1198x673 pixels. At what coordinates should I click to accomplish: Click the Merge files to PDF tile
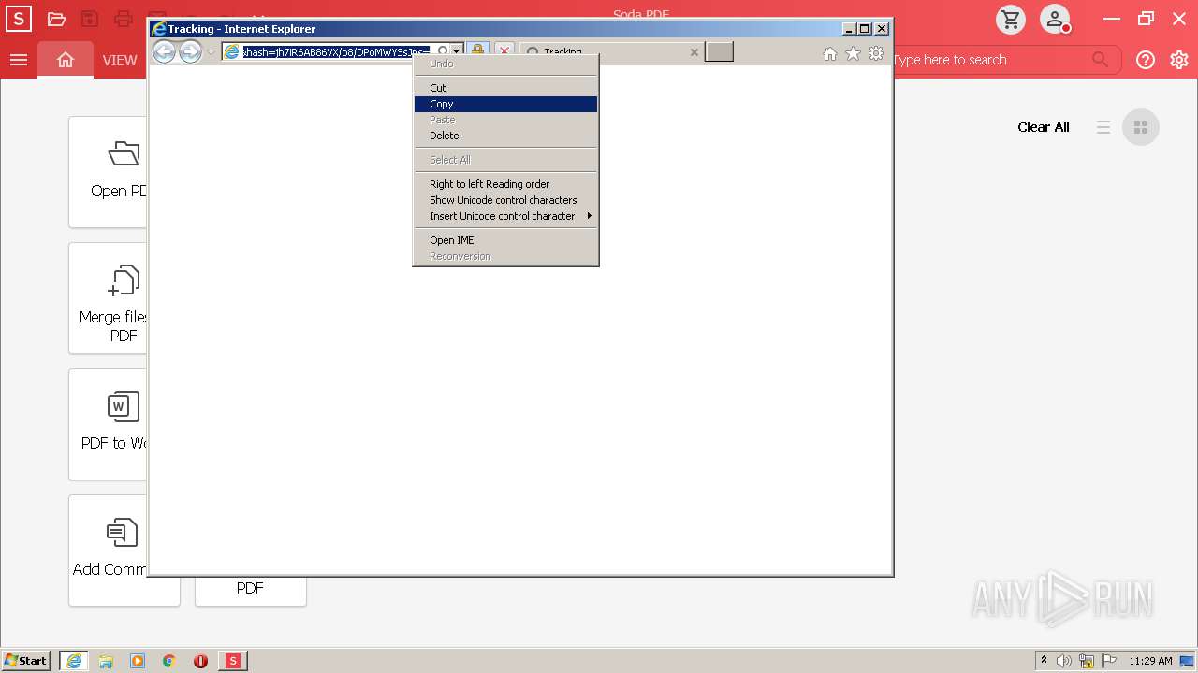[109, 298]
